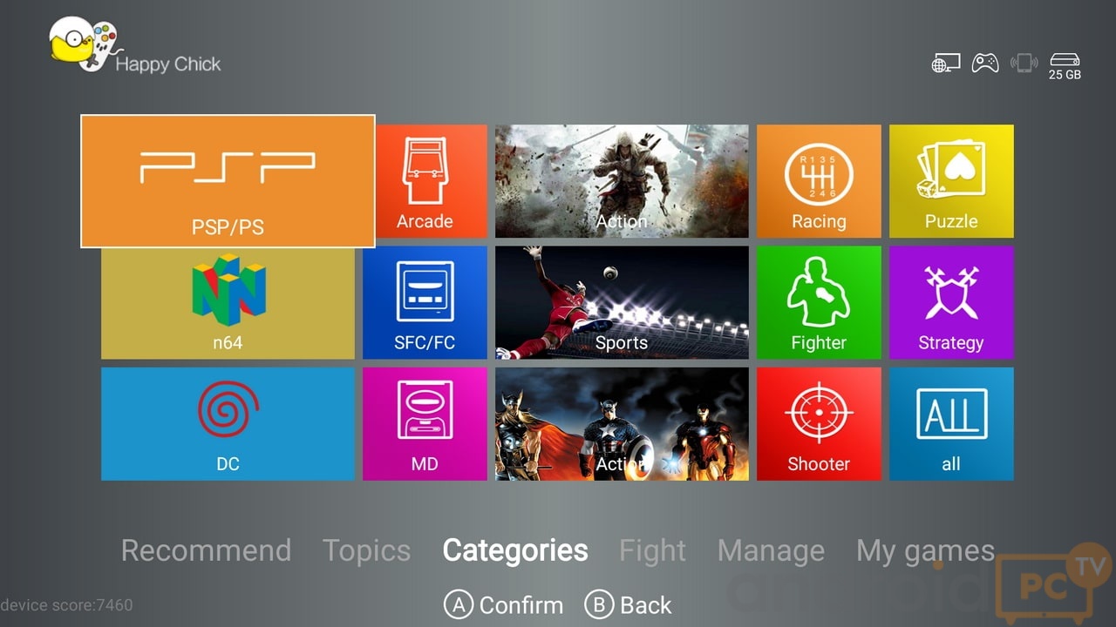Image resolution: width=1116 pixels, height=627 pixels.
Task: Select the SFC/FC console tile
Action: (x=425, y=302)
